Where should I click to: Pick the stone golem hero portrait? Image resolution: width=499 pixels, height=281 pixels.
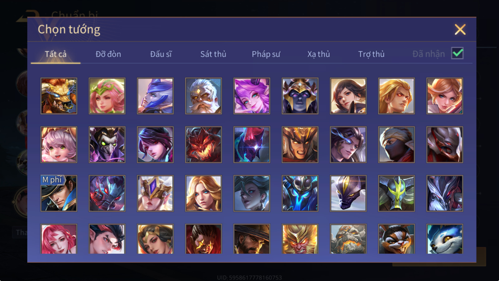point(348,239)
